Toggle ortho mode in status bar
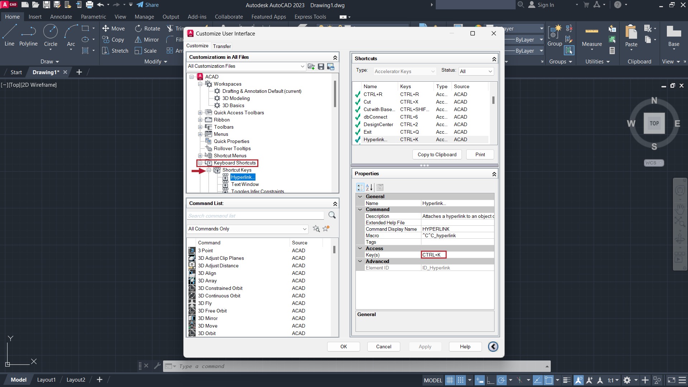 [490, 380]
